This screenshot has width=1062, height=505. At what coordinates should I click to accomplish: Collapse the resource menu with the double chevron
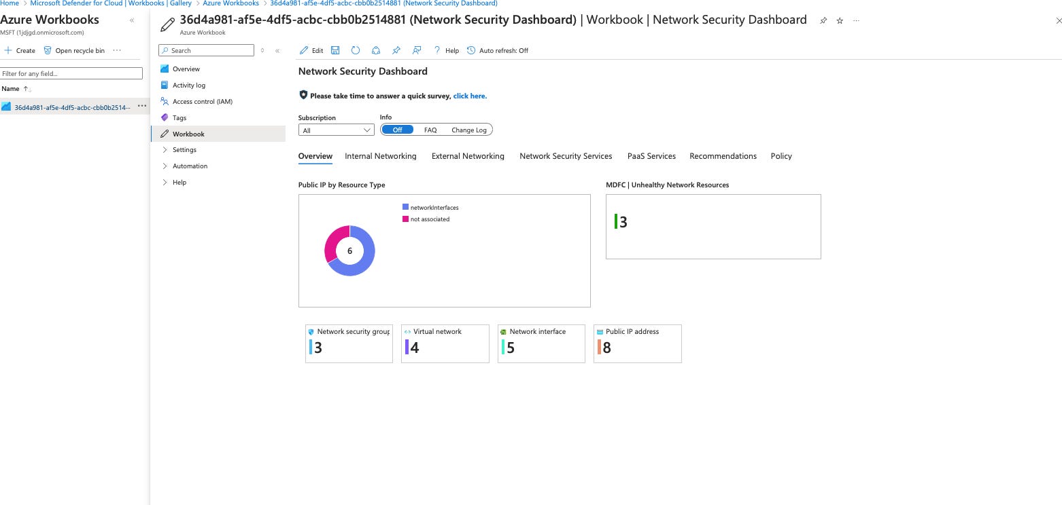tap(277, 50)
